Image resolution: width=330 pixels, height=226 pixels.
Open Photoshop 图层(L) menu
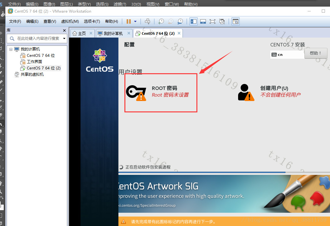[66, 4]
